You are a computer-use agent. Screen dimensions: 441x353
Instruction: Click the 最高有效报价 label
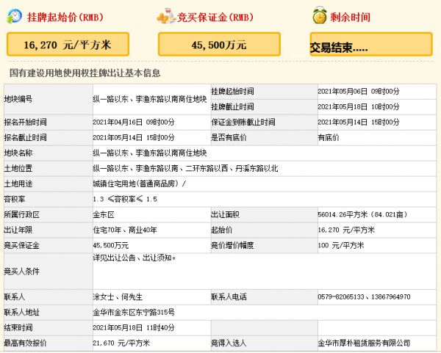coord(25,343)
